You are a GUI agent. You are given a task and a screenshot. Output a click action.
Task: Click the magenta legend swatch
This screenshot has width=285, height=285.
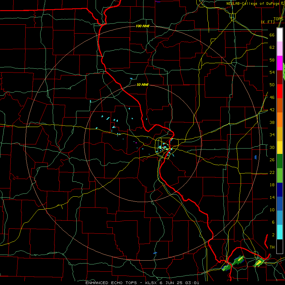coord(280,63)
